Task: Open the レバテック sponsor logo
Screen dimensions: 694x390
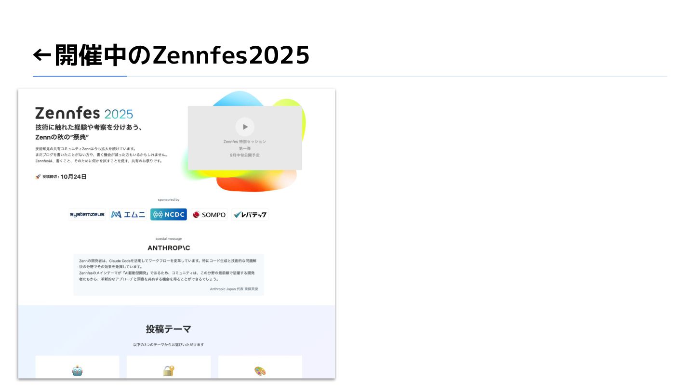Action: pyautogui.click(x=250, y=215)
